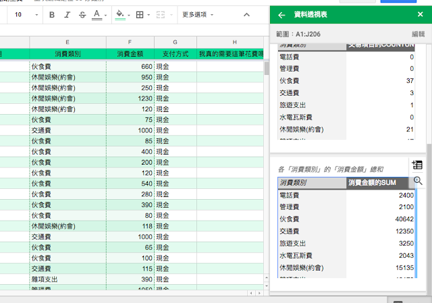
Task: Expand the merge cells dropdown arrow
Action: click(171, 15)
